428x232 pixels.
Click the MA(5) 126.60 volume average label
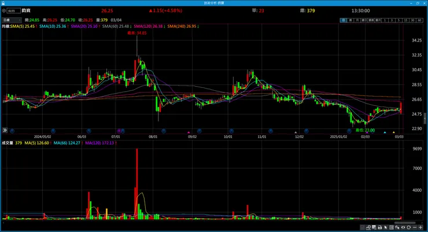click(x=36, y=143)
